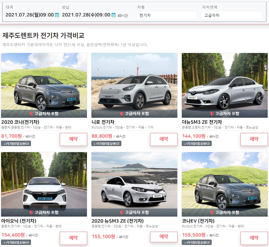The width and height of the screenshot is (269, 247).
Task: Open the 차종 dropdown showing 전기차
Action: pos(167,15)
